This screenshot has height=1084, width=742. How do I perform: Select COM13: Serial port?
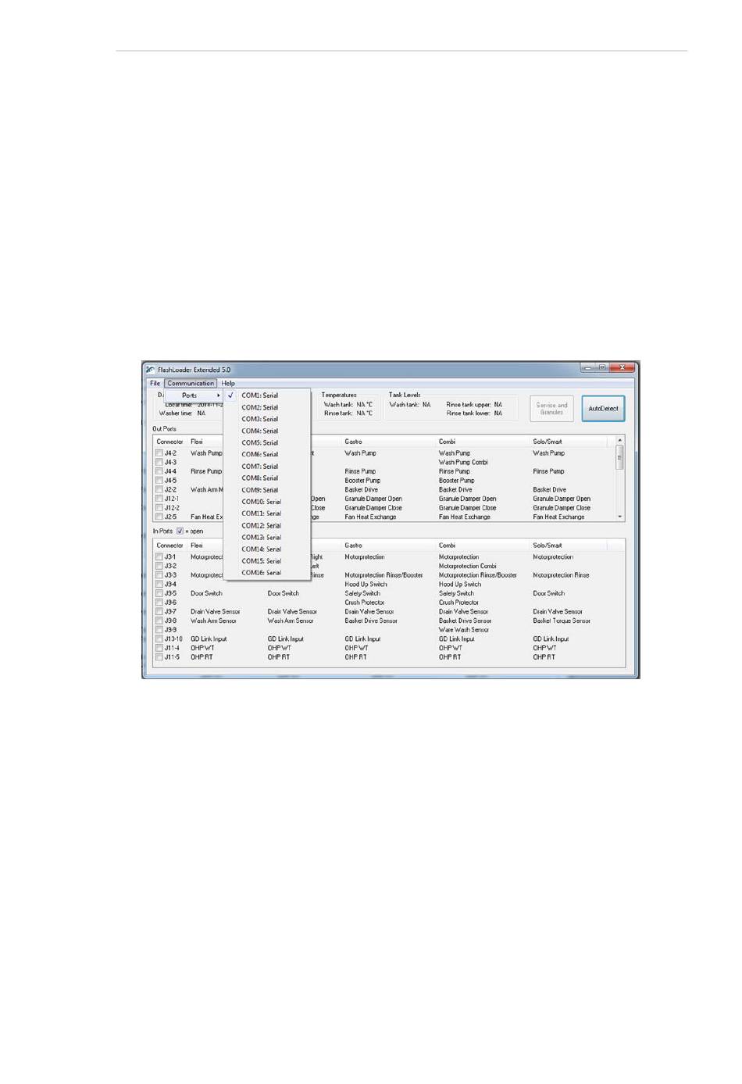click(x=267, y=538)
